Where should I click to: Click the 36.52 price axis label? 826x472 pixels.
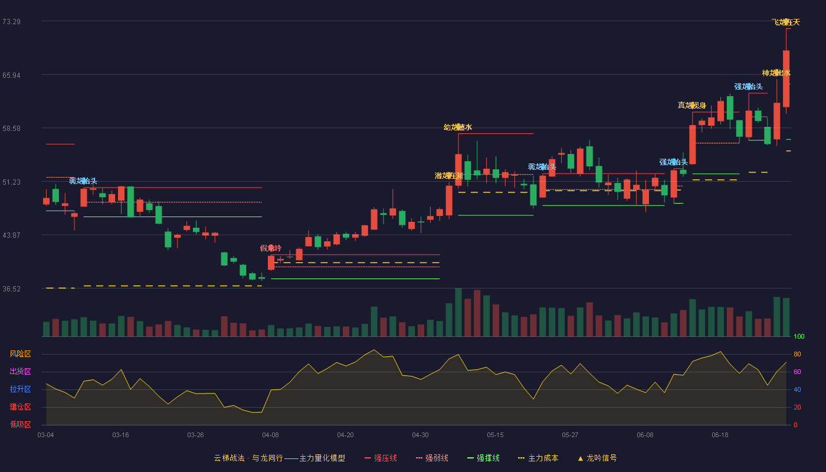coord(11,289)
